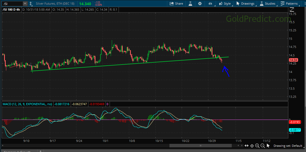Click the symbol link chain icon
The image size is (306, 152).
(x=31, y=4)
